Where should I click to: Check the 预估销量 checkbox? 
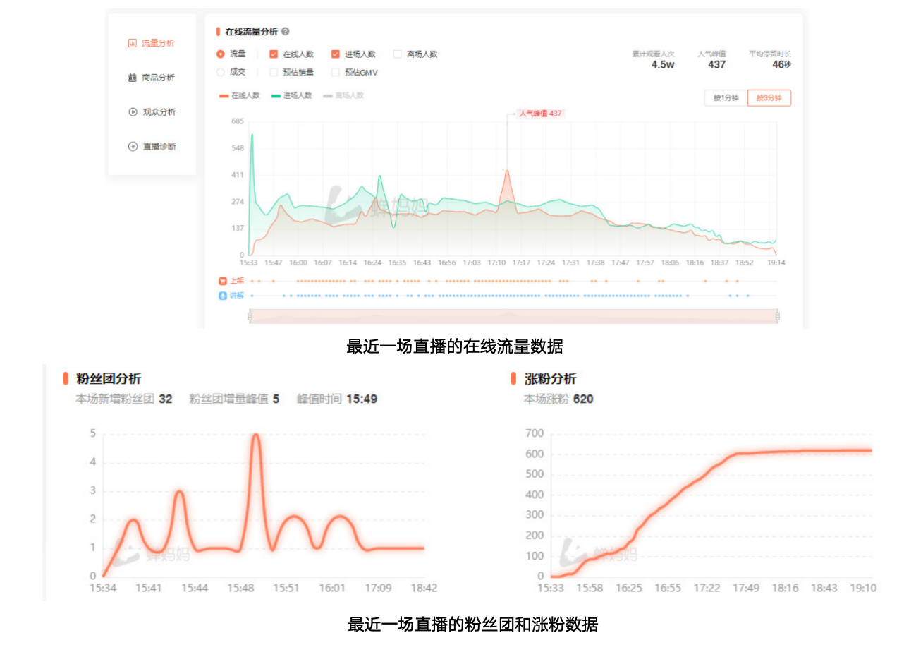[274, 72]
